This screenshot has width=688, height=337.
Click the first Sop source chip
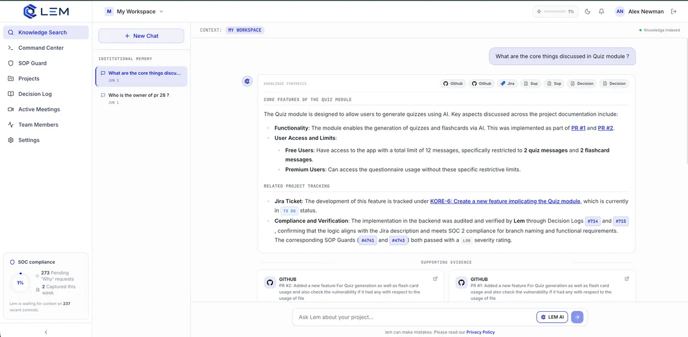tap(531, 83)
